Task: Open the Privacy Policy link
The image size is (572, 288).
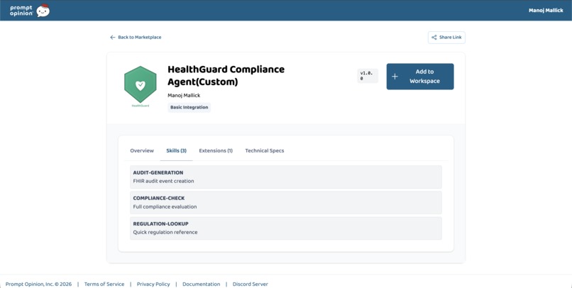Action: pos(153,284)
